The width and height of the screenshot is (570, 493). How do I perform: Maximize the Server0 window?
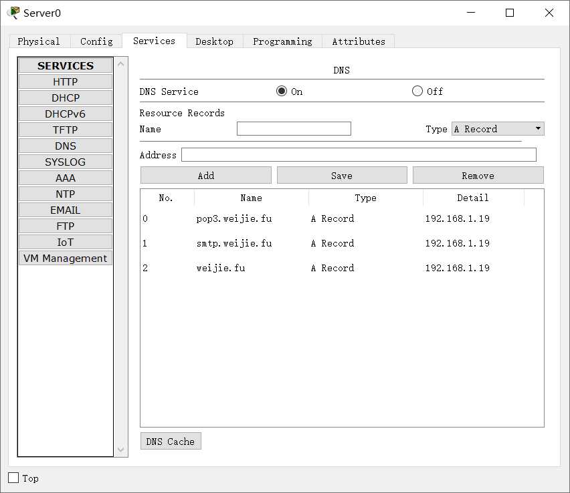(510, 13)
